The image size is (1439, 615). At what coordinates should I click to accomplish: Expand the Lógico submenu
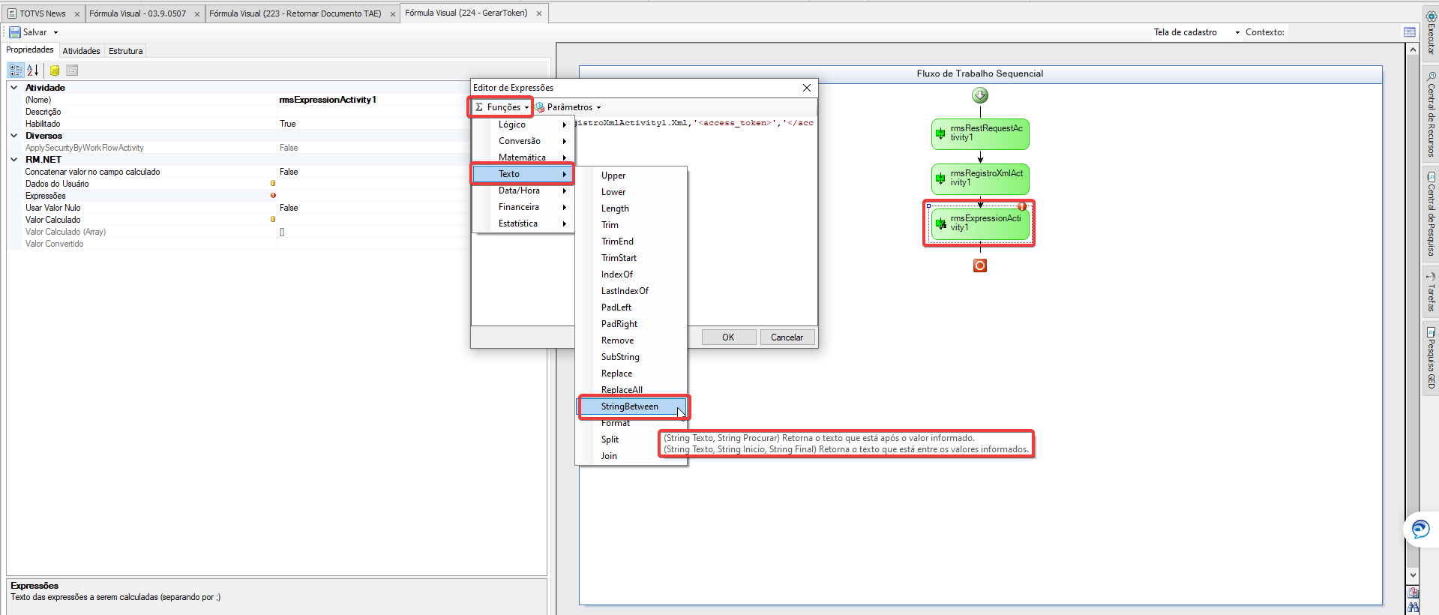coord(523,124)
